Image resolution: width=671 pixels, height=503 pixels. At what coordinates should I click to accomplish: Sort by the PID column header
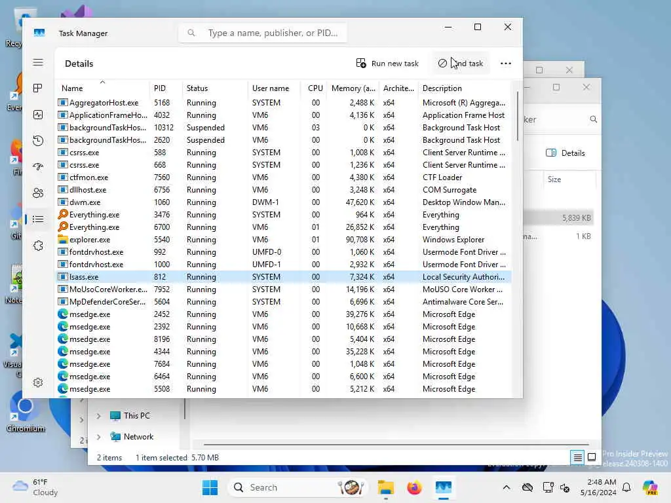tap(165, 88)
